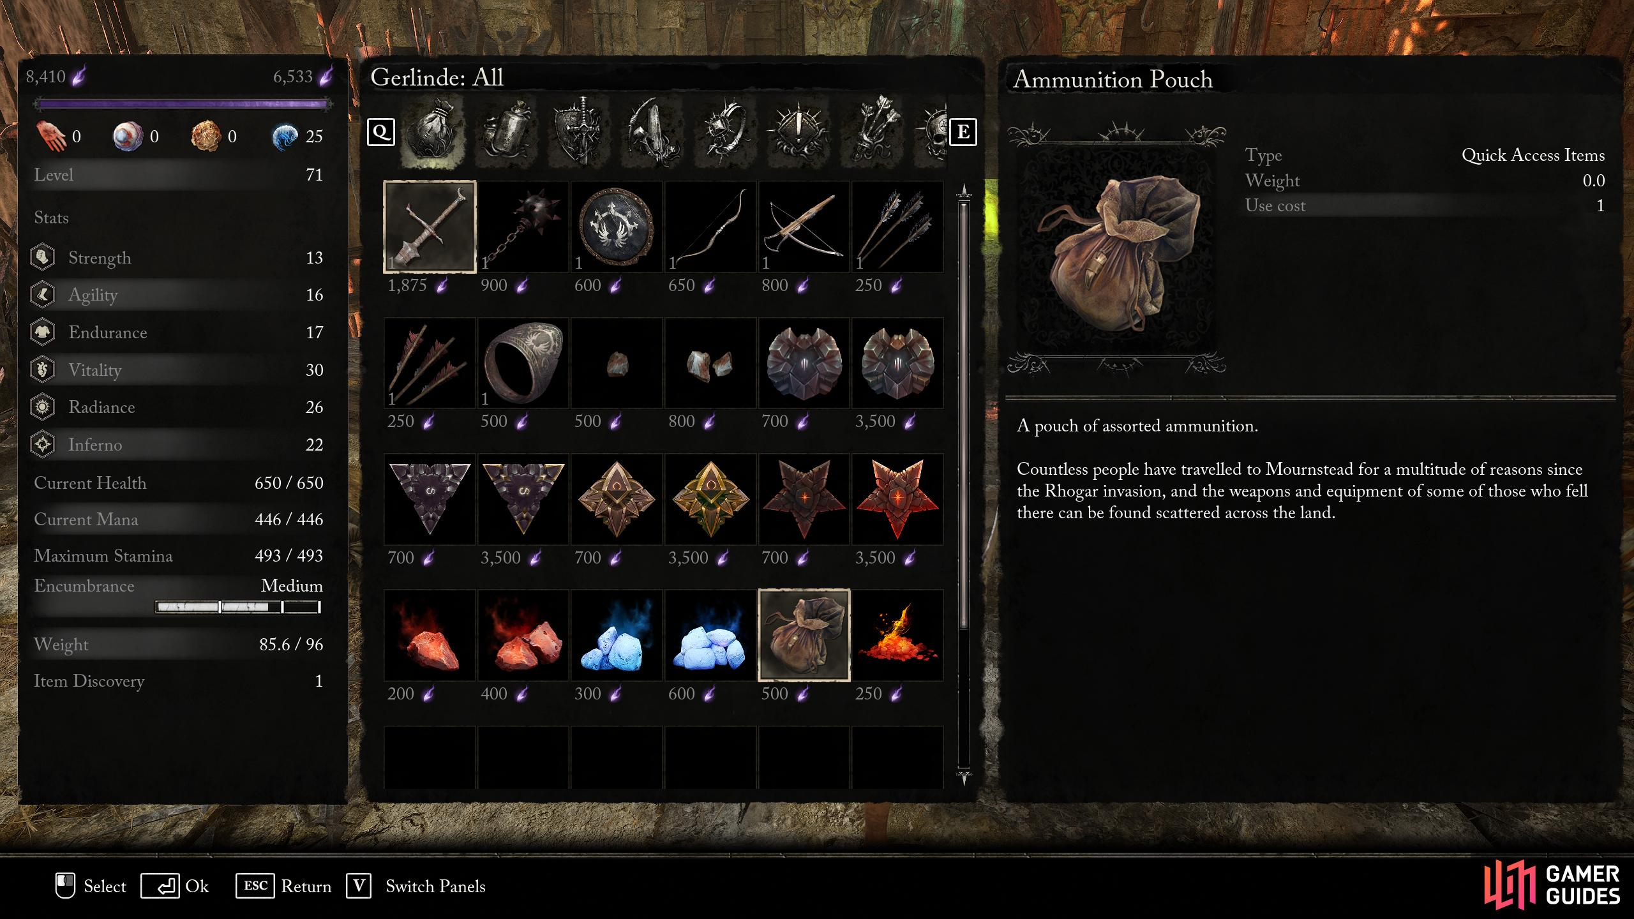Click the E next category button
Image resolution: width=1634 pixels, height=919 pixels.
tap(963, 132)
